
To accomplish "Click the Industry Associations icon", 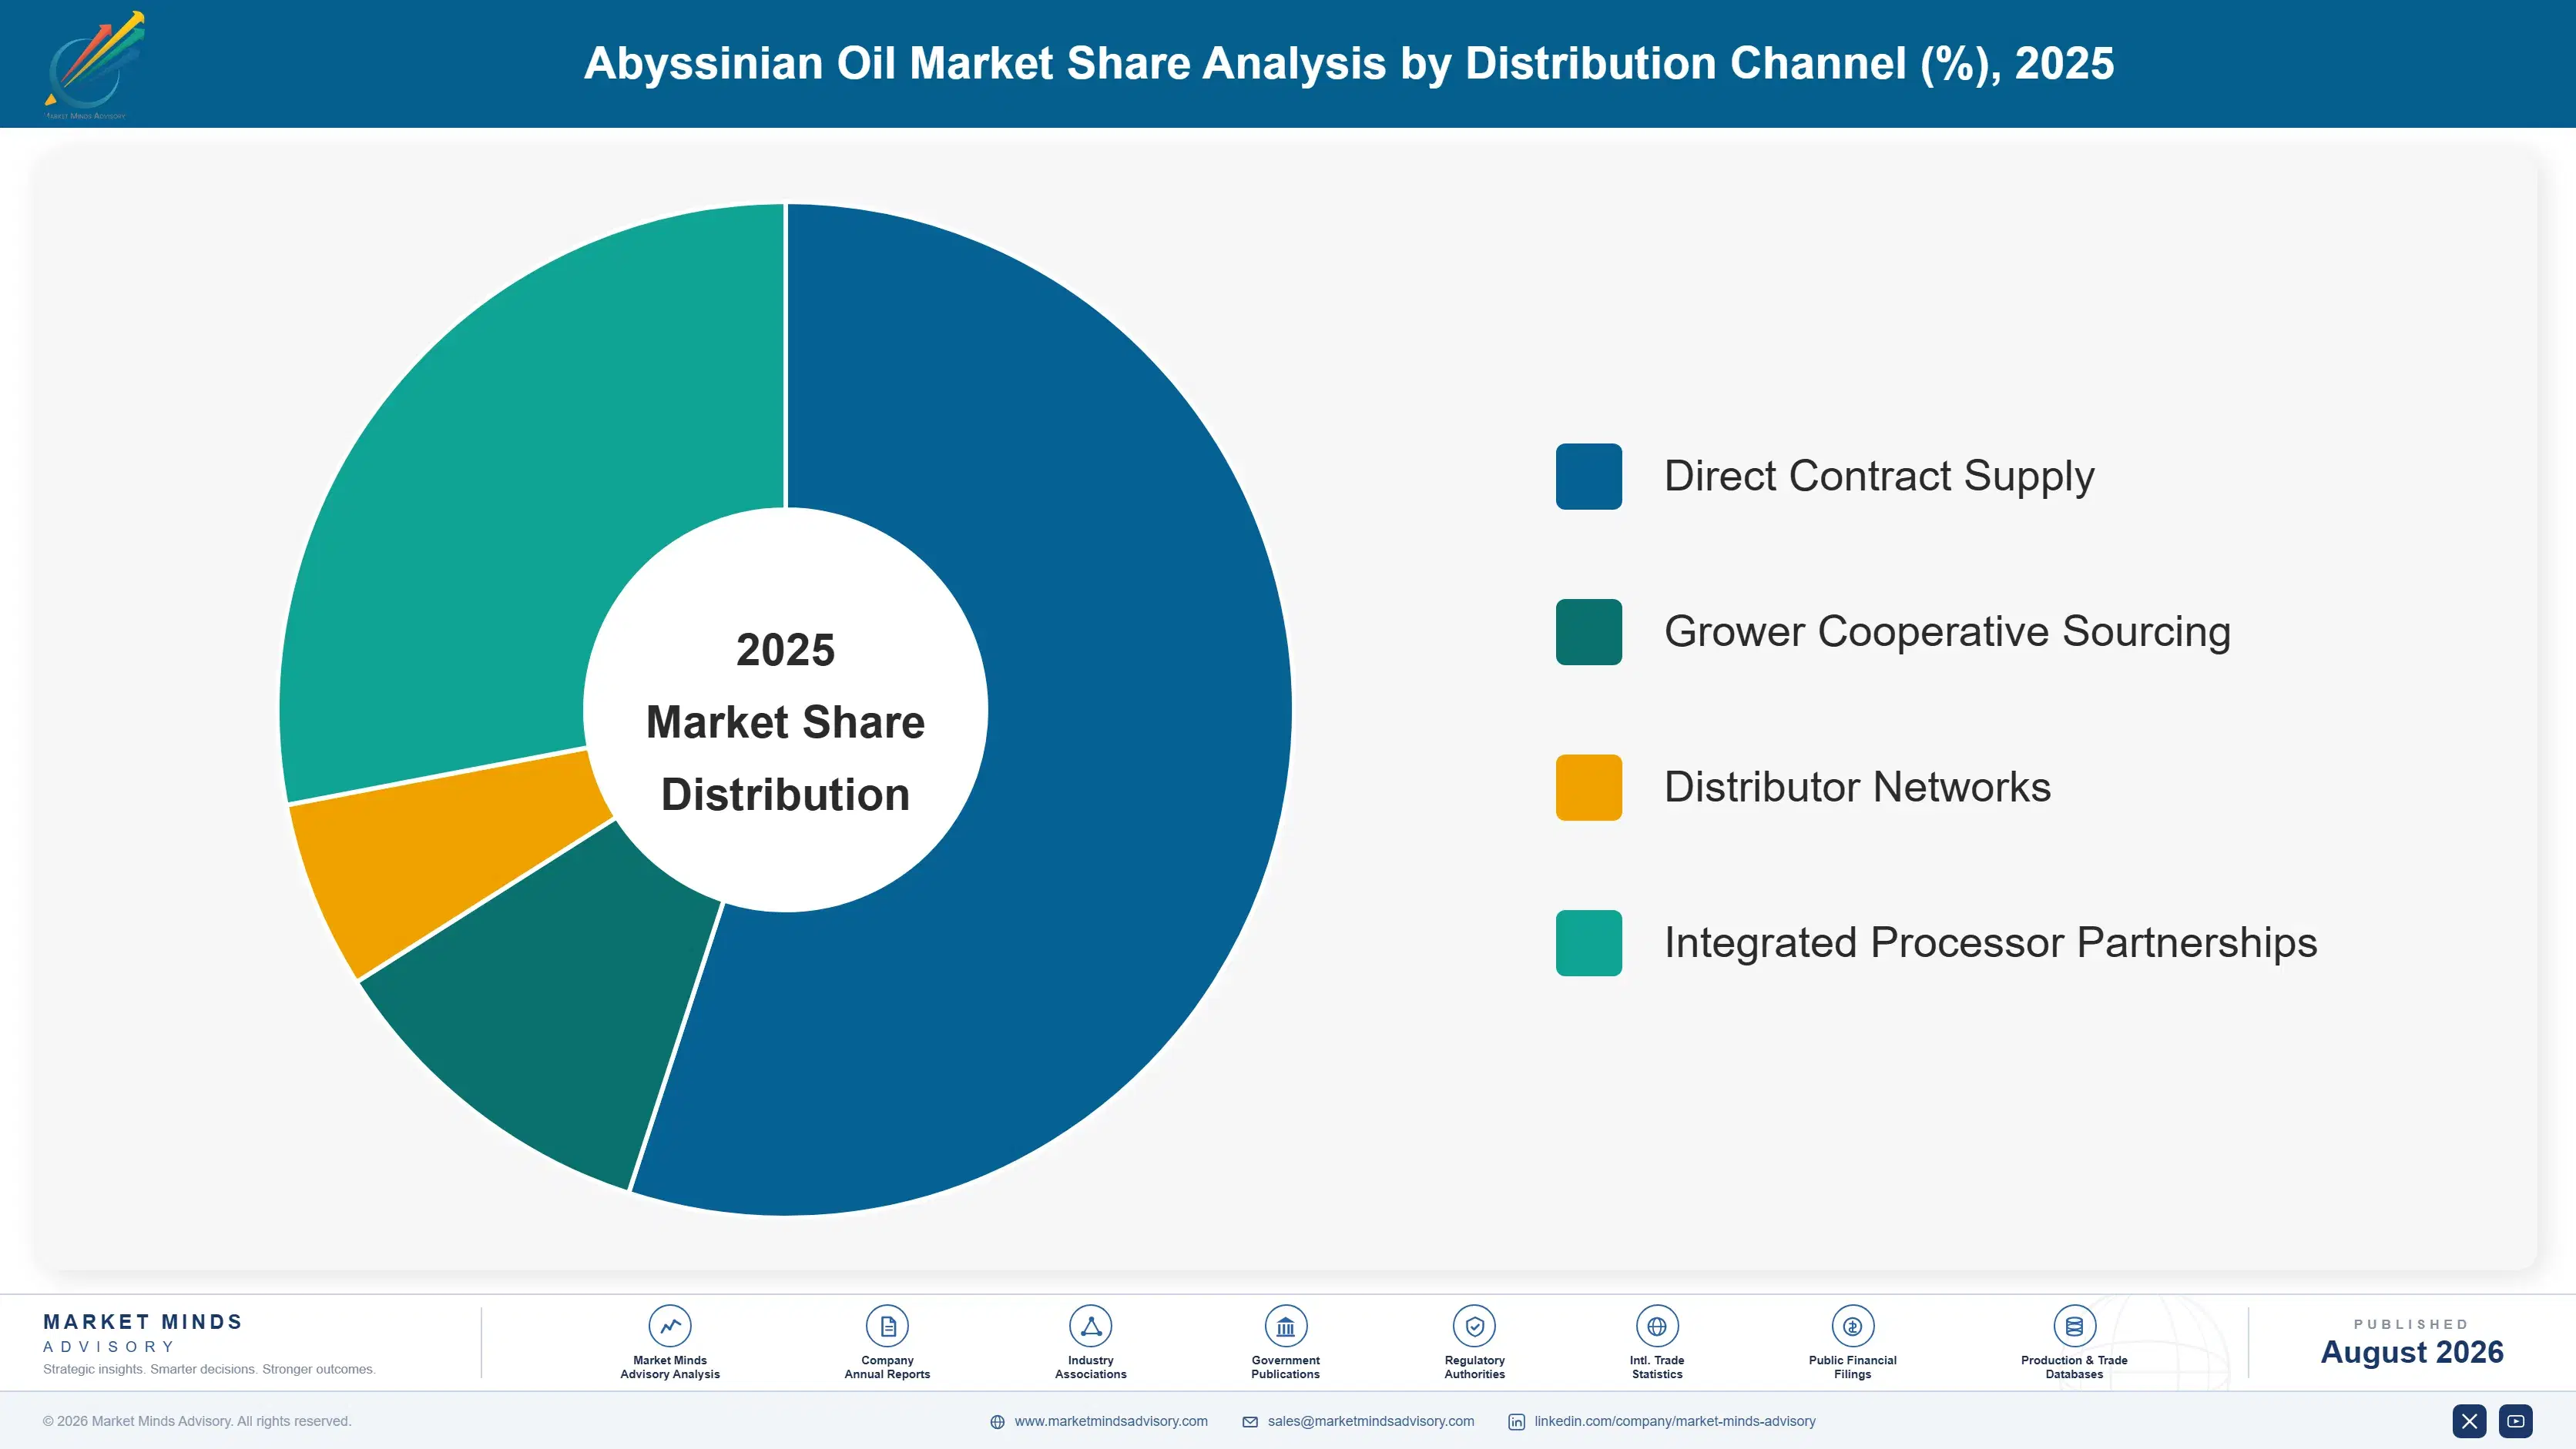I will pos(1090,1326).
